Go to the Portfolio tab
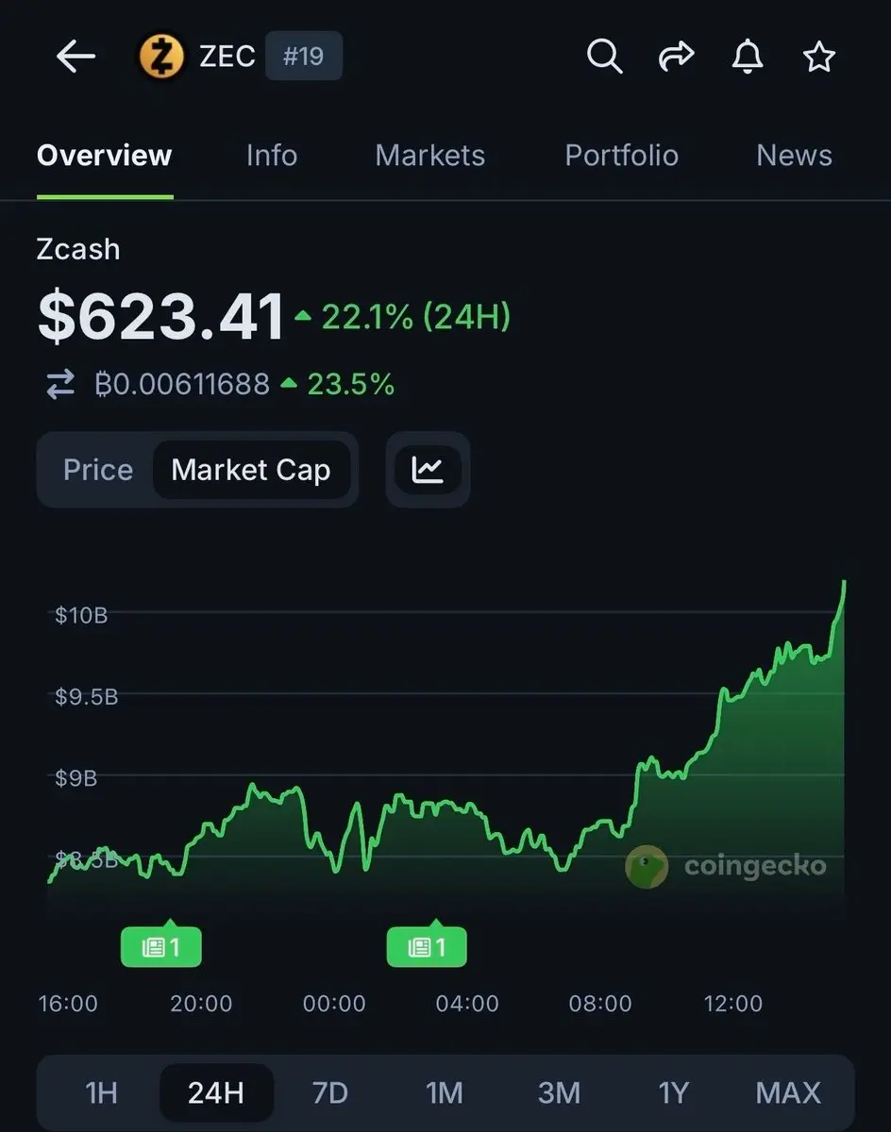 (621, 156)
